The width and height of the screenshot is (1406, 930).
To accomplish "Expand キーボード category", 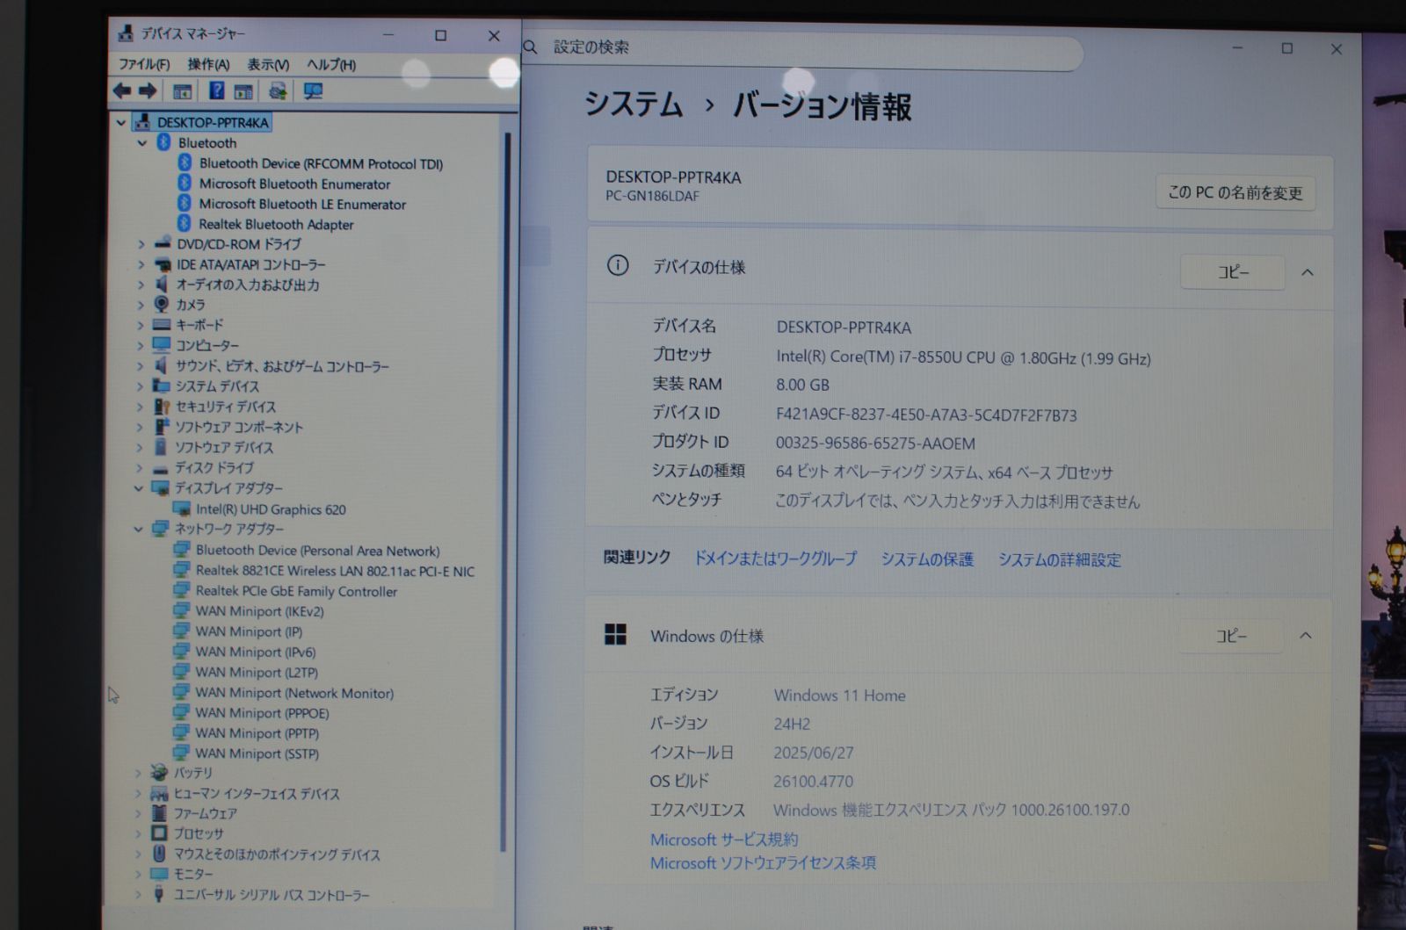I will point(140,325).
